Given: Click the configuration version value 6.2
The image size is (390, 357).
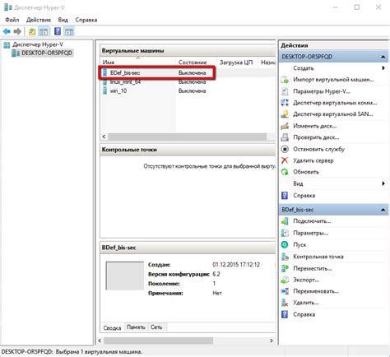Looking at the screenshot, I should [x=216, y=274].
